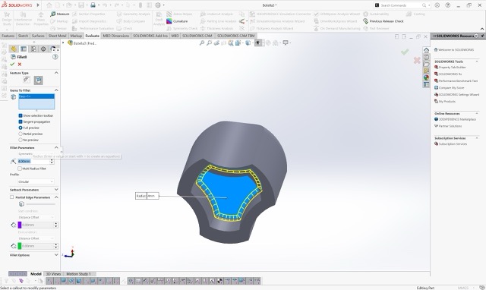Select FilletXpert feature type icon
Screen dimensions: 486x290
point(39,80)
